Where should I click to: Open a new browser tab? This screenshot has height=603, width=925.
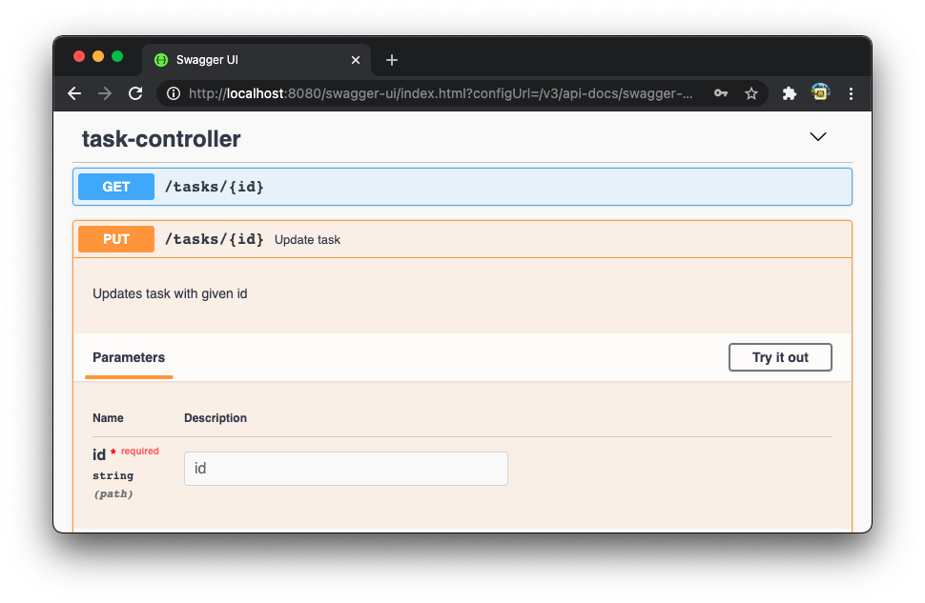[392, 59]
